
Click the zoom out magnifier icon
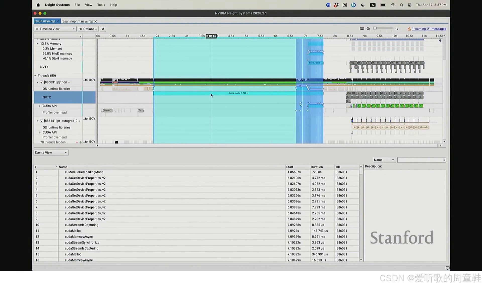[368, 29]
